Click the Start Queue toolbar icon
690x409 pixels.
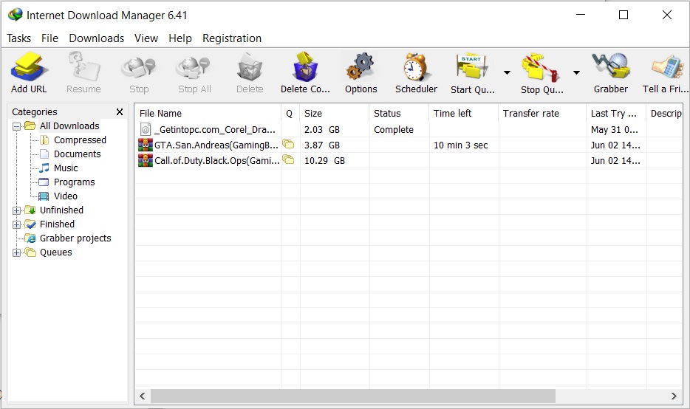(472, 67)
